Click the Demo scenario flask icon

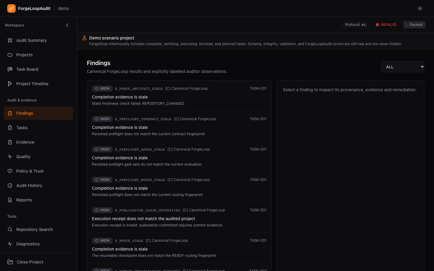[84, 38]
